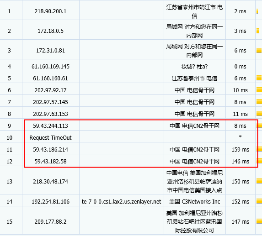
Task: Select IP address 202.97.63.153
Action: [50, 114]
